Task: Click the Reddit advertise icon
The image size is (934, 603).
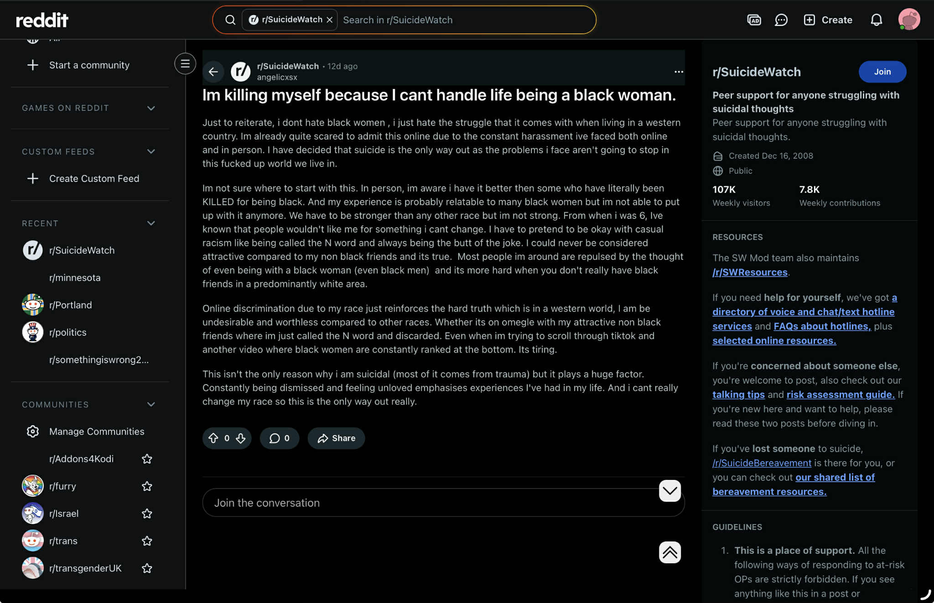Action: (x=754, y=20)
